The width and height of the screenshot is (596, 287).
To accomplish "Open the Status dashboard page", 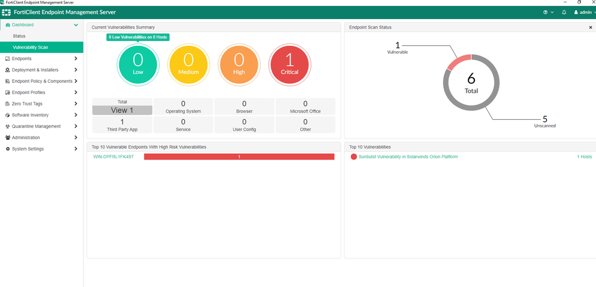I will [x=19, y=36].
